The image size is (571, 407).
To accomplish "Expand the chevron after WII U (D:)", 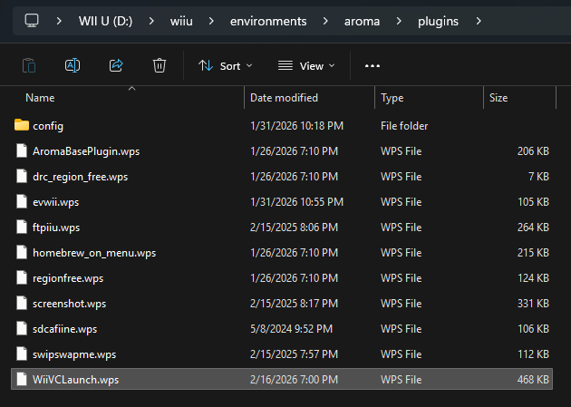I will pos(150,20).
